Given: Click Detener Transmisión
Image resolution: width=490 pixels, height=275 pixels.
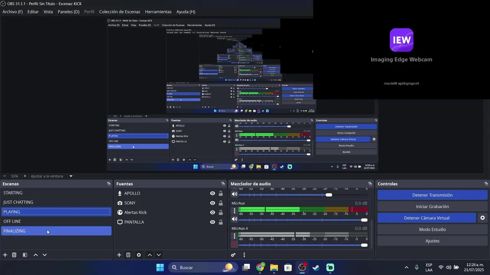Looking at the screenshot, I should [432, 195].
